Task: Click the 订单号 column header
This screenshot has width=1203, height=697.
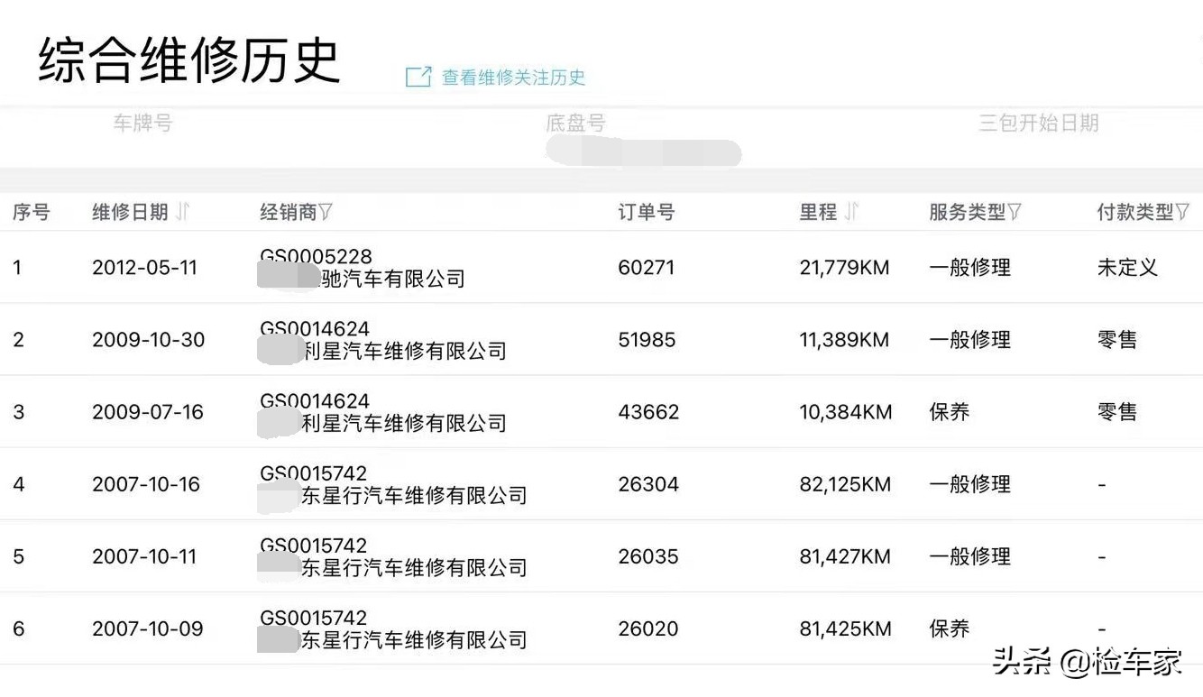Action: coord(647,213)
